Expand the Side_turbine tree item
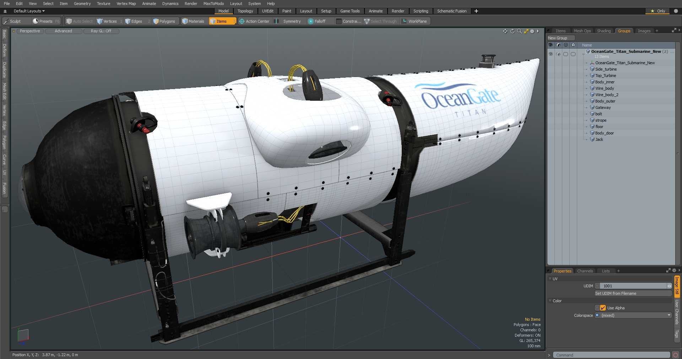 (586, 69)
